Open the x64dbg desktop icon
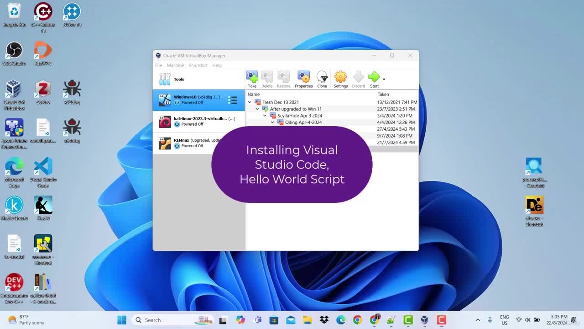Viewport: 584px width, 329px height. click(72, 132)
